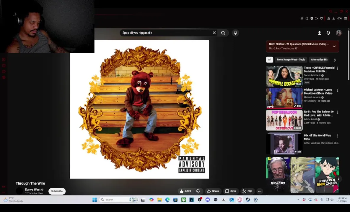The width and height of the screenshot is (350, 212).
Task: Open options menu for If This World Mix
Action: [338, 136]
